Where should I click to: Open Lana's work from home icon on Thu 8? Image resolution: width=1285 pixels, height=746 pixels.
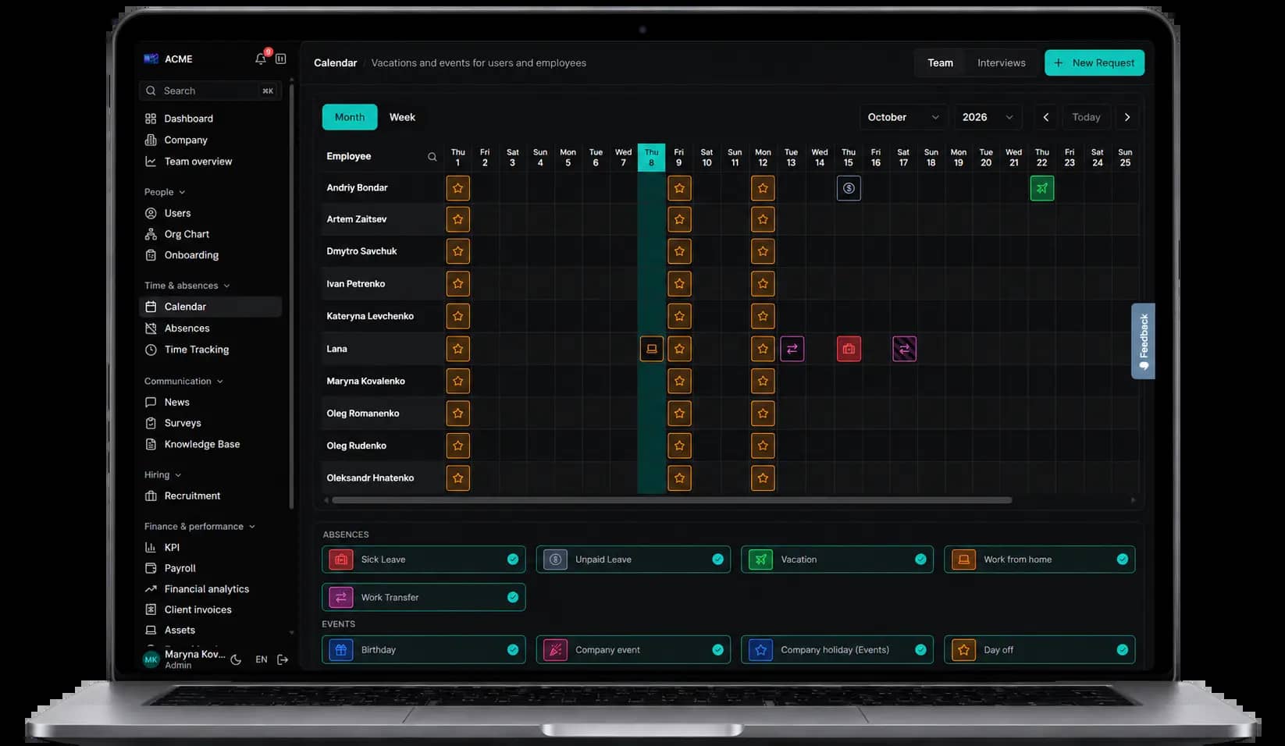coord(651,349)
